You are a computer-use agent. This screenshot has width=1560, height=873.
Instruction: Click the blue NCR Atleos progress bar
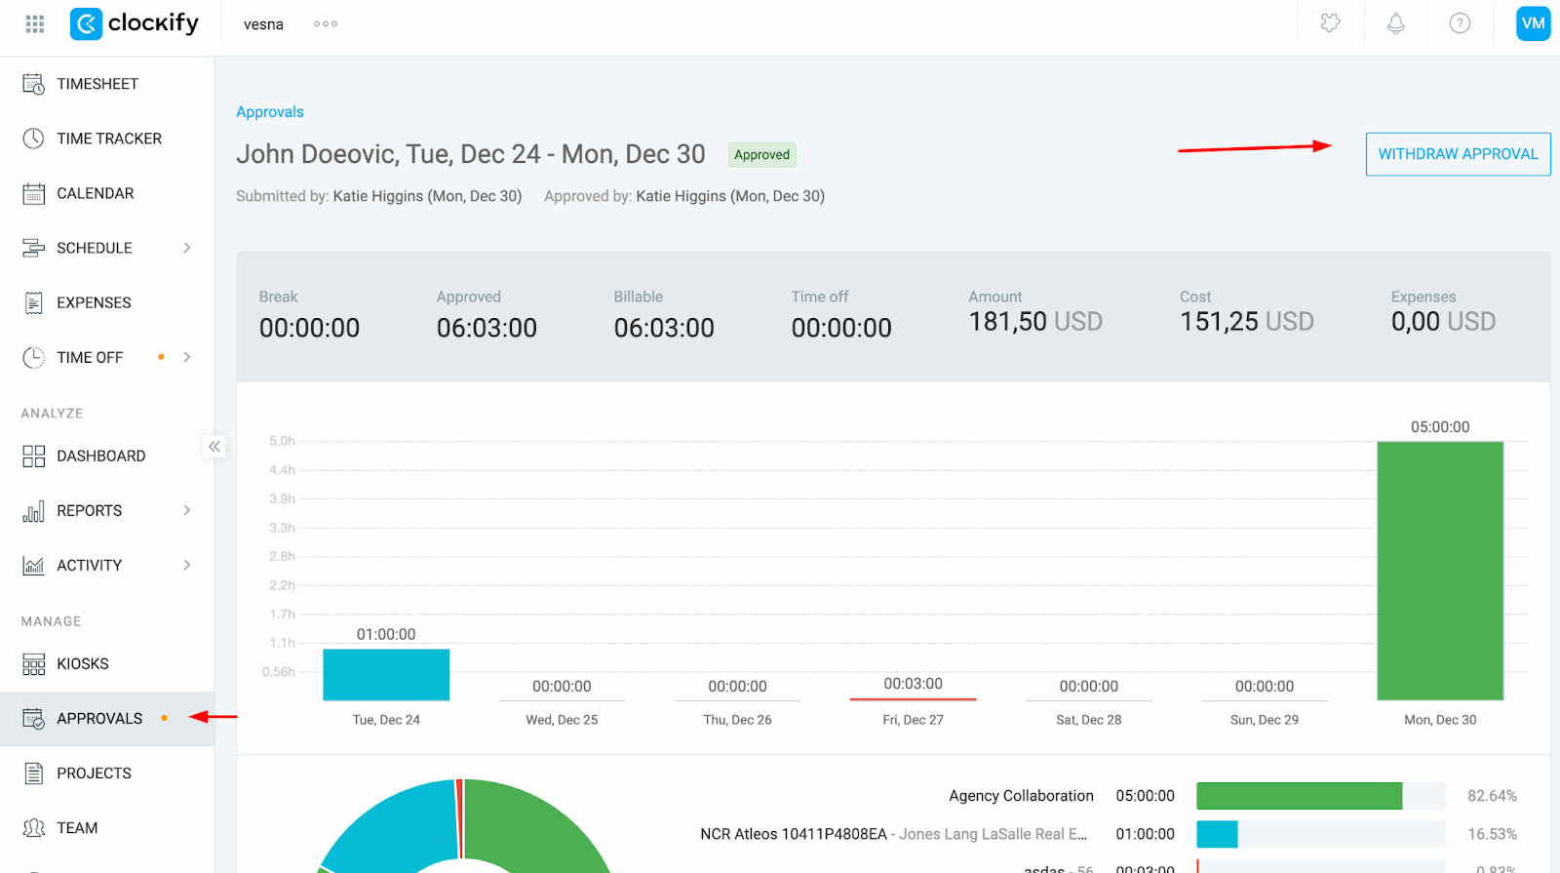[1217, 834]
